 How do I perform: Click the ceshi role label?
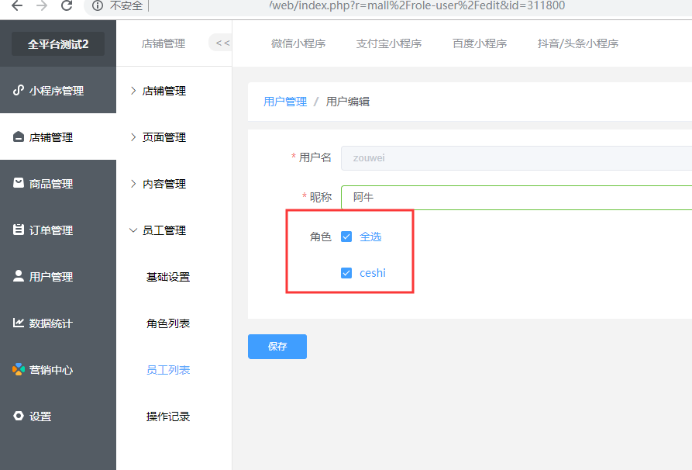click(x=373, y=273)
